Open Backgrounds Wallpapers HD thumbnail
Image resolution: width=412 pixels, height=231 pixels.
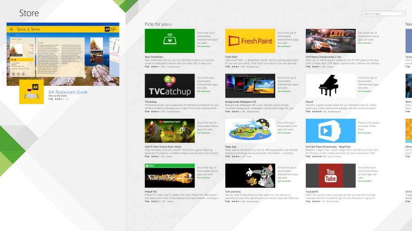tap(250, 86)
